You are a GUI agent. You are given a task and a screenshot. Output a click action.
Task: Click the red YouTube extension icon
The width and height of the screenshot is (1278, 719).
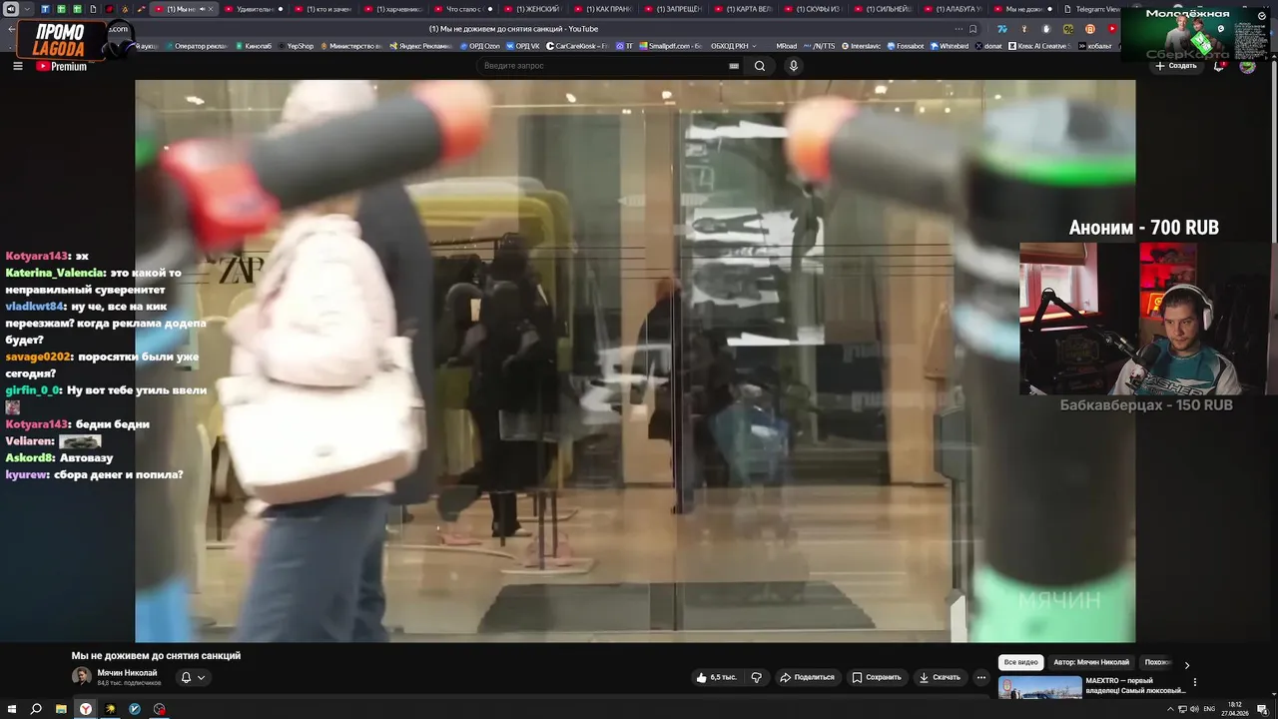click(1112, 29)
